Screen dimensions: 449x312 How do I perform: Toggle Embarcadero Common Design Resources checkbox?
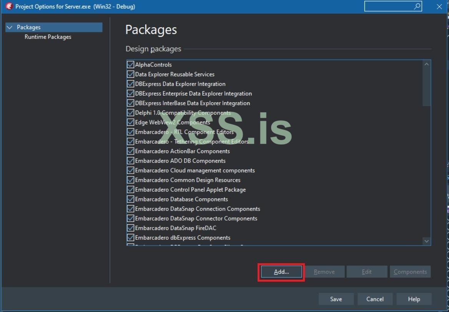[130, 180]
